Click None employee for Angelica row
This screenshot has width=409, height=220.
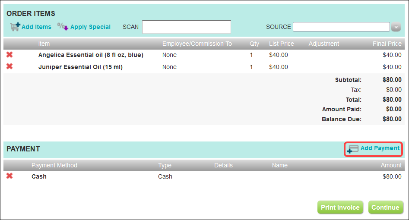(x=169, y=55)
